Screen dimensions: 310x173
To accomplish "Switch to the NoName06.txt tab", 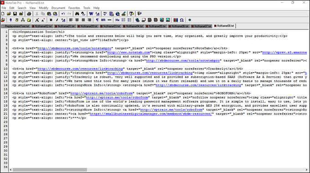I will 178,26.
